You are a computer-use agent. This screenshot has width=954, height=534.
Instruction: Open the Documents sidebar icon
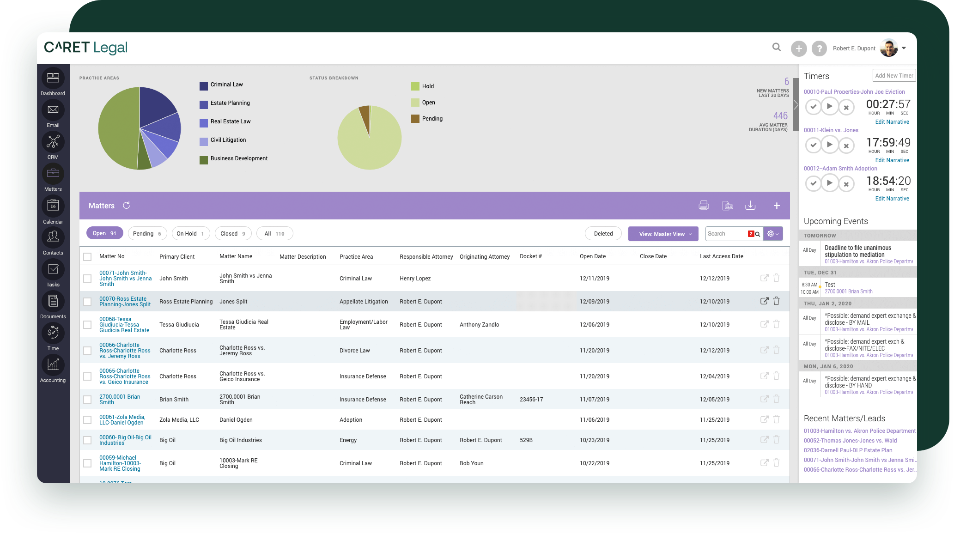coord(53,301)
